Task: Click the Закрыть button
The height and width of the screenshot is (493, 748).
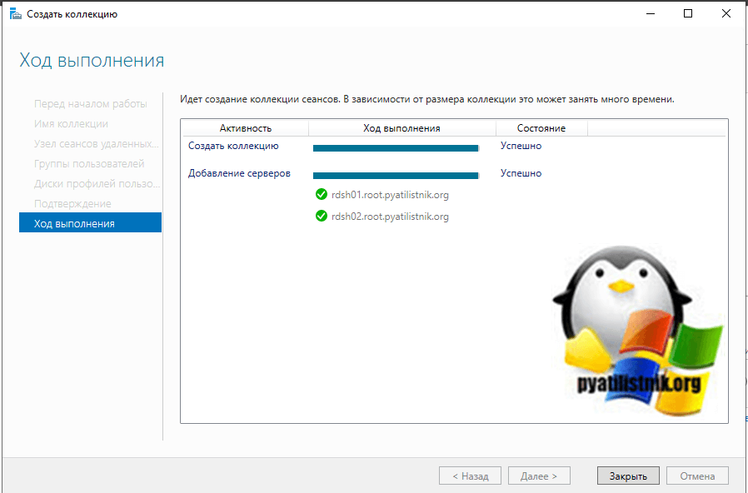Action: click(628, 476)
